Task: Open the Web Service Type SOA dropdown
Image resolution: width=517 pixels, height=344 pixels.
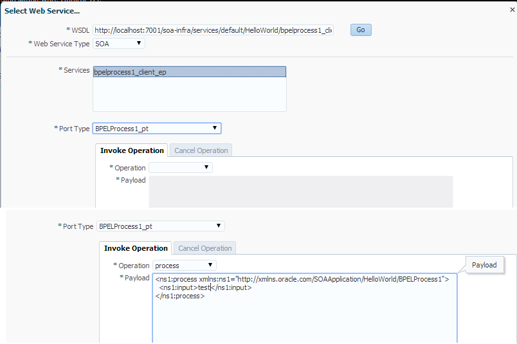Action: click(x=119, y=44)
